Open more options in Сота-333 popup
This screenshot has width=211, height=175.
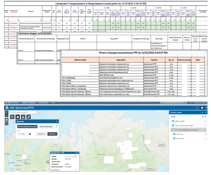pos(76,170)
